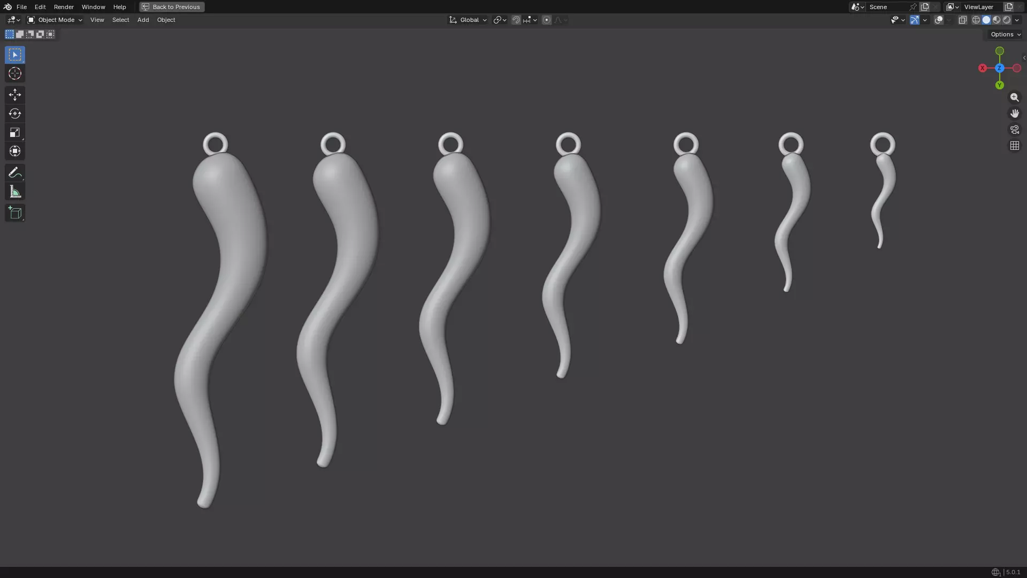
Task: Select the Cursor tool
Action: pos(15,74)
